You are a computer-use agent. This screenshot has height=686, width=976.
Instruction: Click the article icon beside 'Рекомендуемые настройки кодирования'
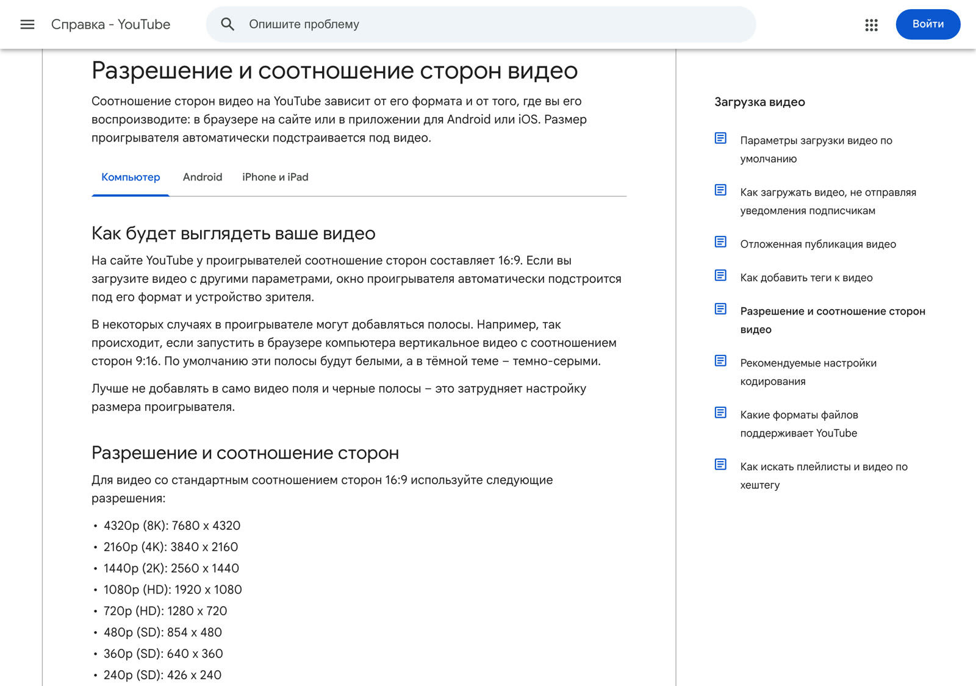tap(720, 361)
